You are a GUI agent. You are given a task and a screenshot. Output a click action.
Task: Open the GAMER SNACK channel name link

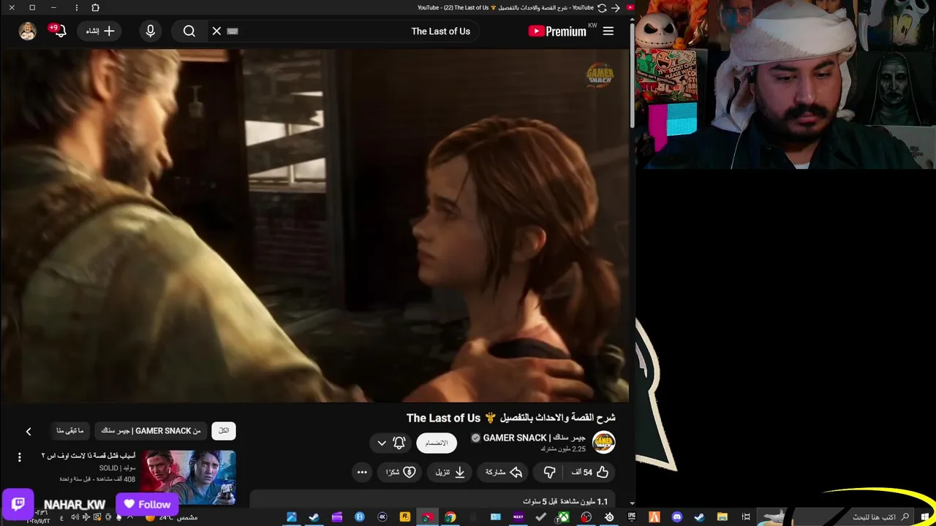[535, 438]
